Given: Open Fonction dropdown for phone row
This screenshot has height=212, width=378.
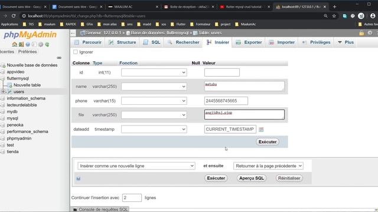Looking at the screenshot, I should click(154, 101).
